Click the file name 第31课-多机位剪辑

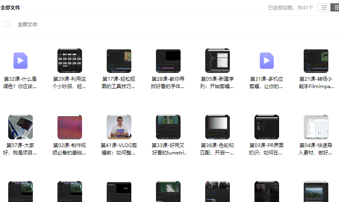(266, 83)
